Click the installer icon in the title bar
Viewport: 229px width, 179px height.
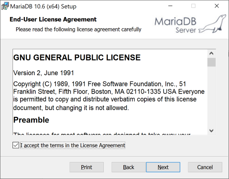(x=5, y=6)
